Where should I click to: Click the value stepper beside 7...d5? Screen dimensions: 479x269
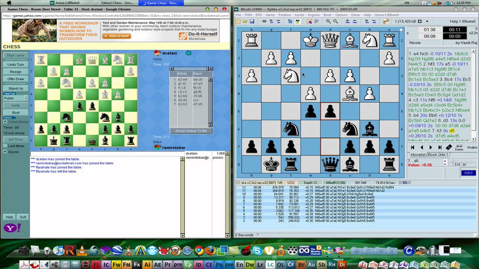[445, 163]
